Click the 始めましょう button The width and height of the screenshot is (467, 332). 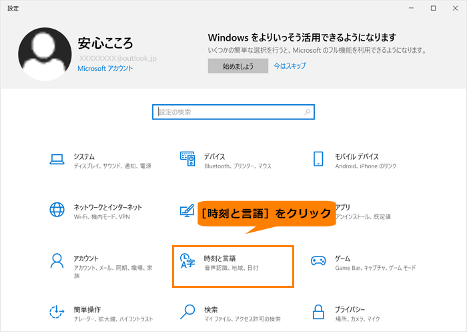238,66
